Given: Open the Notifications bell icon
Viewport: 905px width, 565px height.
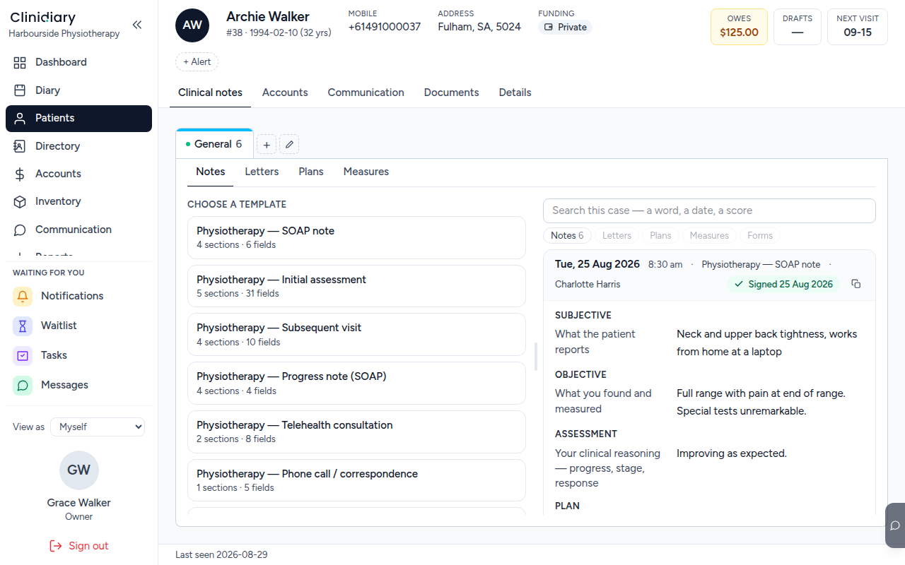Looking at the screenshot, I should coord(23,296).
